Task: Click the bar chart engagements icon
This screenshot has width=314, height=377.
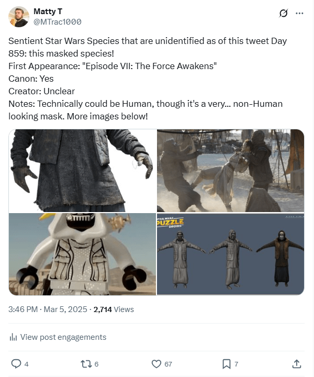Action: (13, 337)
